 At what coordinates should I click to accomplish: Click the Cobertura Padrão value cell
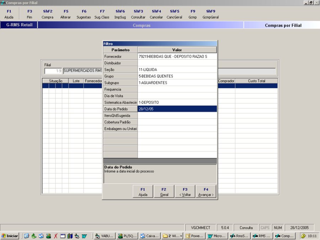[x=177, y=122]
